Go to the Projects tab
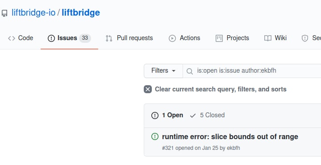This screenshot has height=165, width=321. tap(232, 38)
